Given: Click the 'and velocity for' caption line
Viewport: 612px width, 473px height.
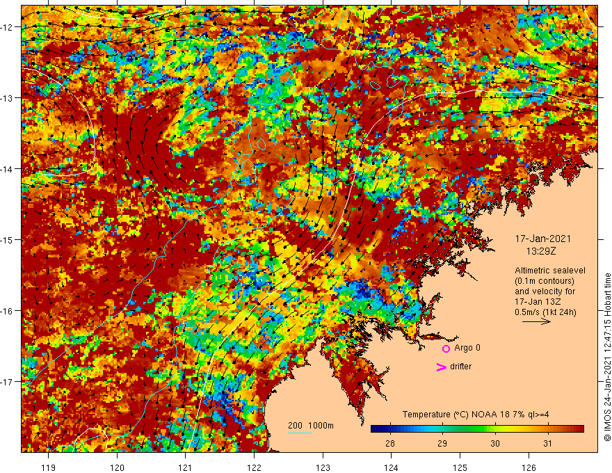Looking at the screenshot, I should point(545,291).
